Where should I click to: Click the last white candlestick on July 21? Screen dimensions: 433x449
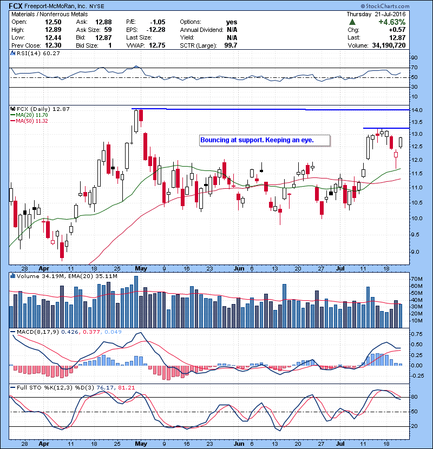pyautogui.click(x=401, y=142)
